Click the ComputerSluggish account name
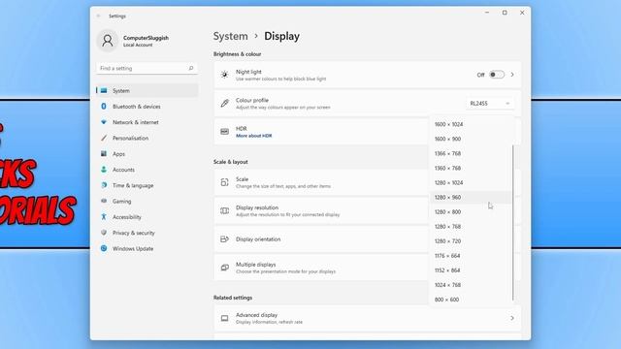 click(x=146, y=38)
